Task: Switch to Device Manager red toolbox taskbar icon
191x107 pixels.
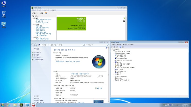Action: [x=33, y=105]
